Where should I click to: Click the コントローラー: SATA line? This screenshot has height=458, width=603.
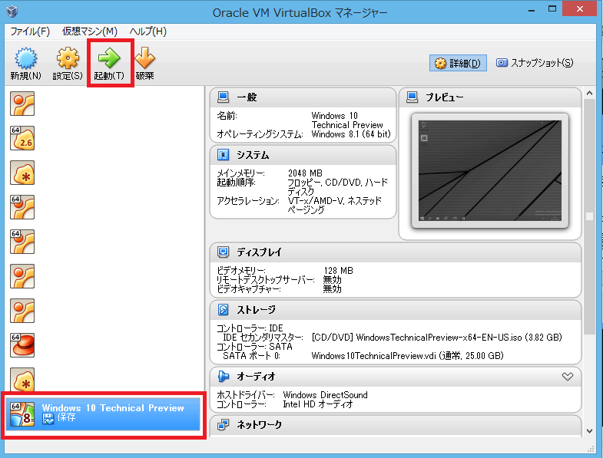point(254,347)
